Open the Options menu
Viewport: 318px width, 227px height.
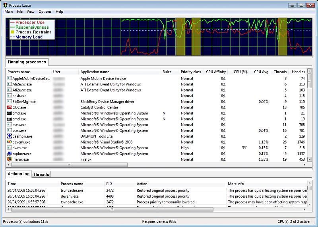45,12
